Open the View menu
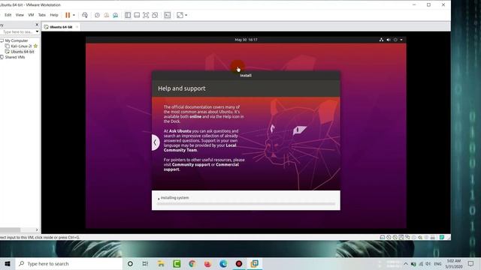Viewport: 481px width, 270px height. (x=20, y=15)
